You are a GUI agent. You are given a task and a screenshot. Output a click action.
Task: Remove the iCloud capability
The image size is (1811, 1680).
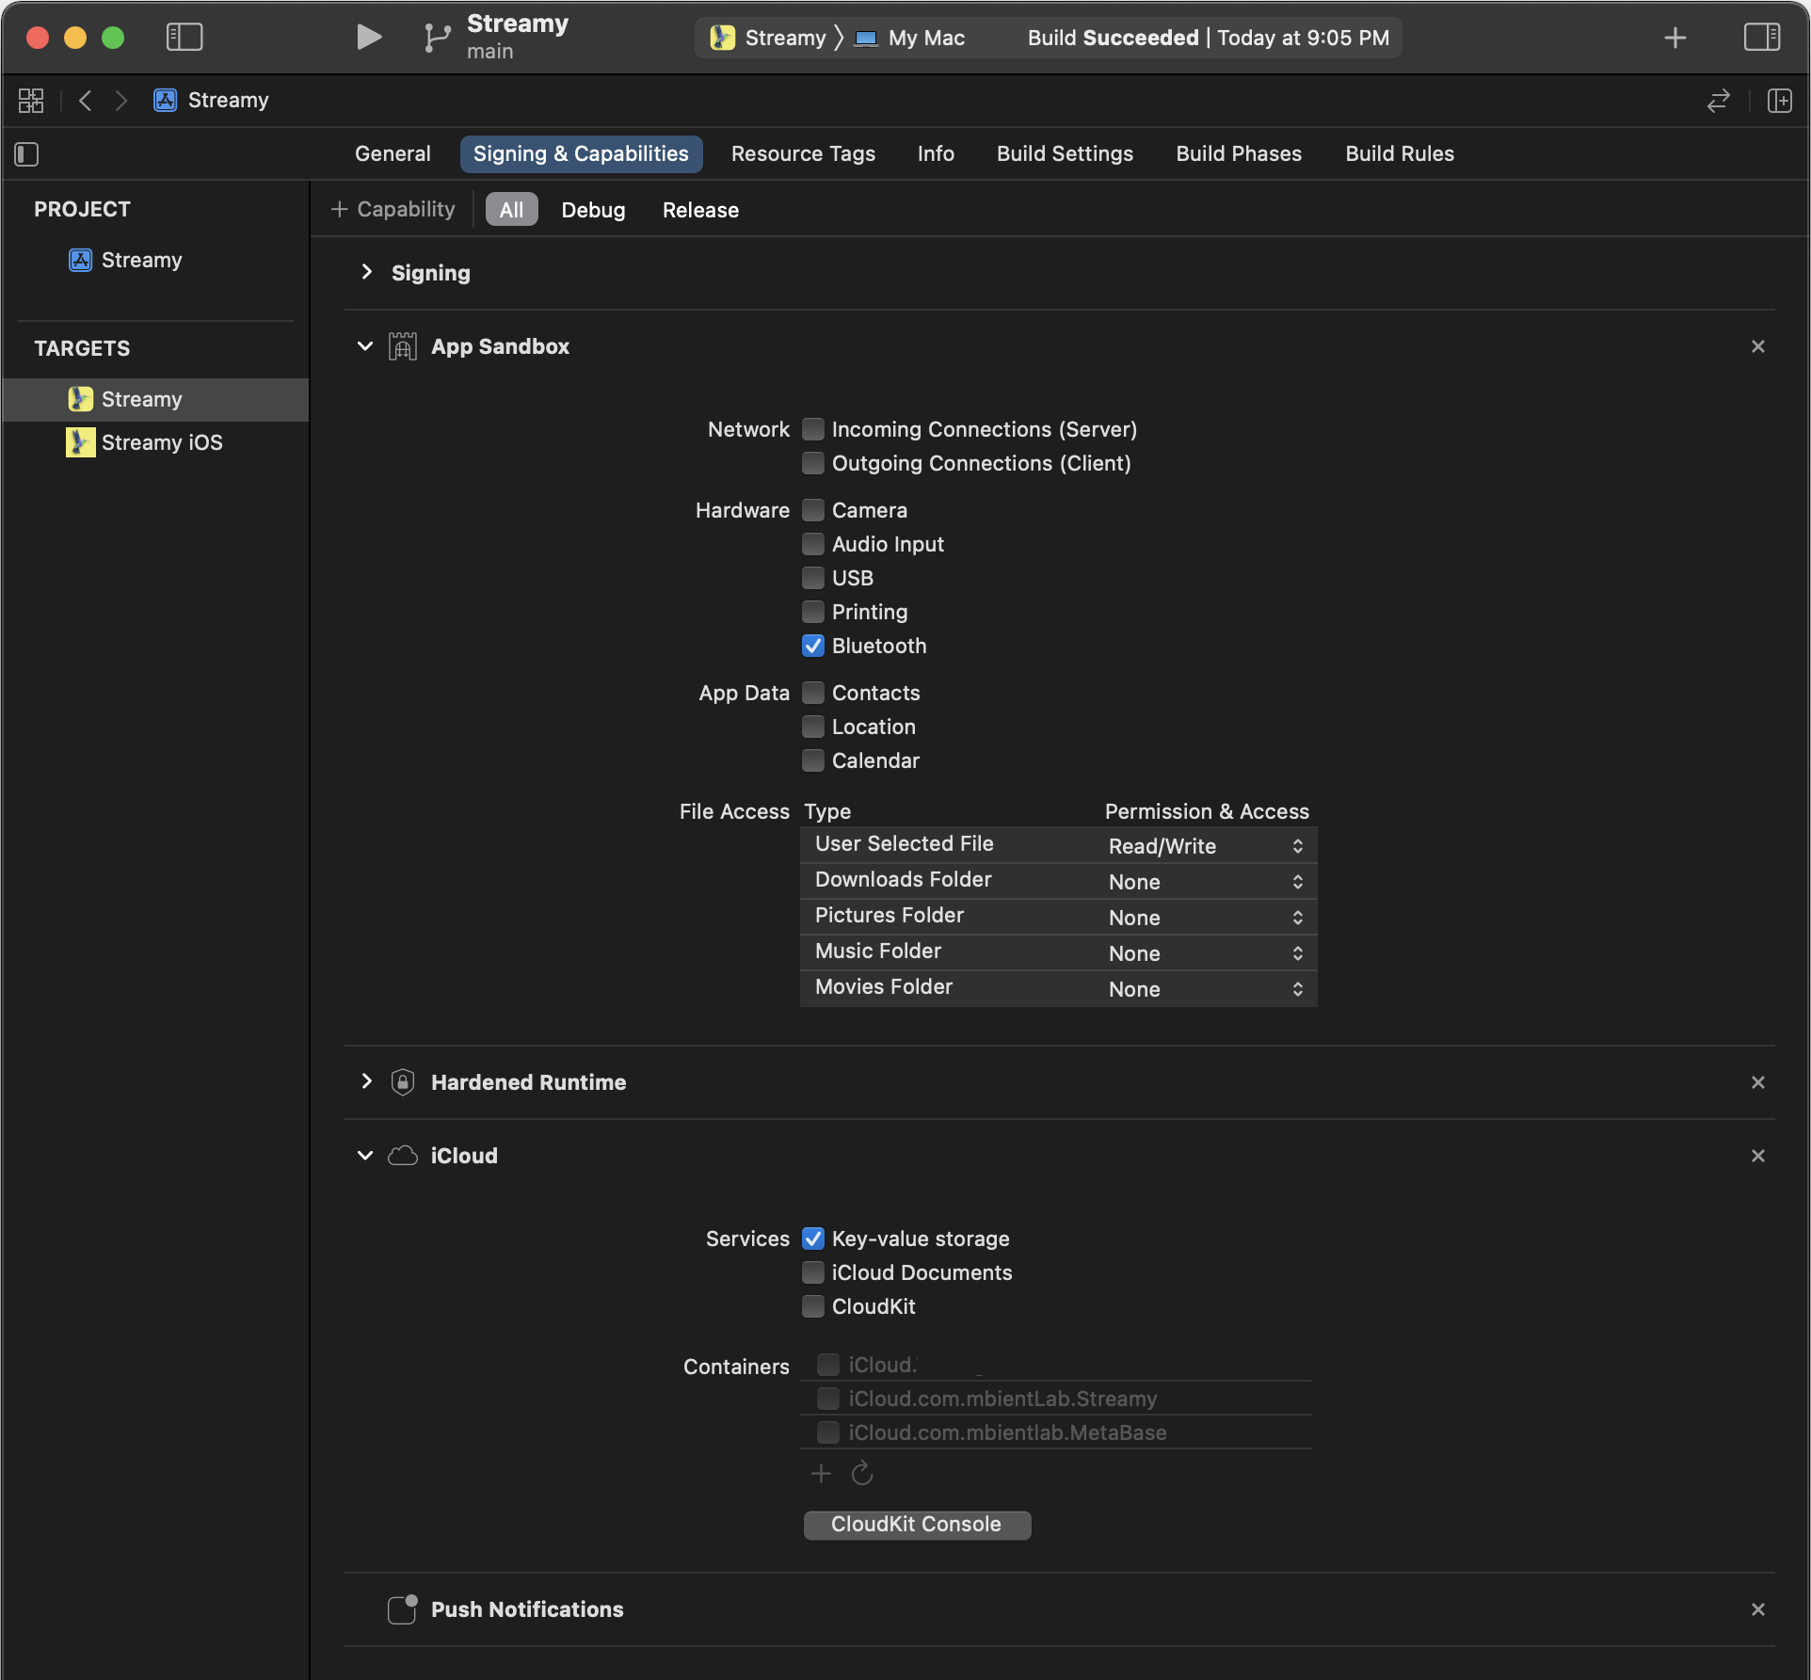(1757, 1156)
